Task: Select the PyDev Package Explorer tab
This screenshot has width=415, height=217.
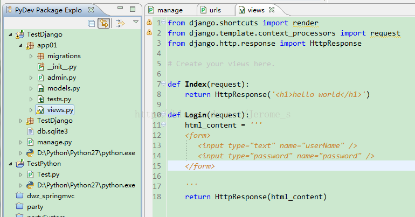Action: (x=49, y=10)
